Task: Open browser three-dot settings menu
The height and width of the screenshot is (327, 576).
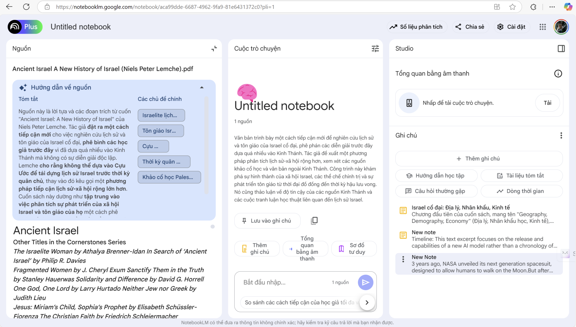Action: tap(552, 7)
